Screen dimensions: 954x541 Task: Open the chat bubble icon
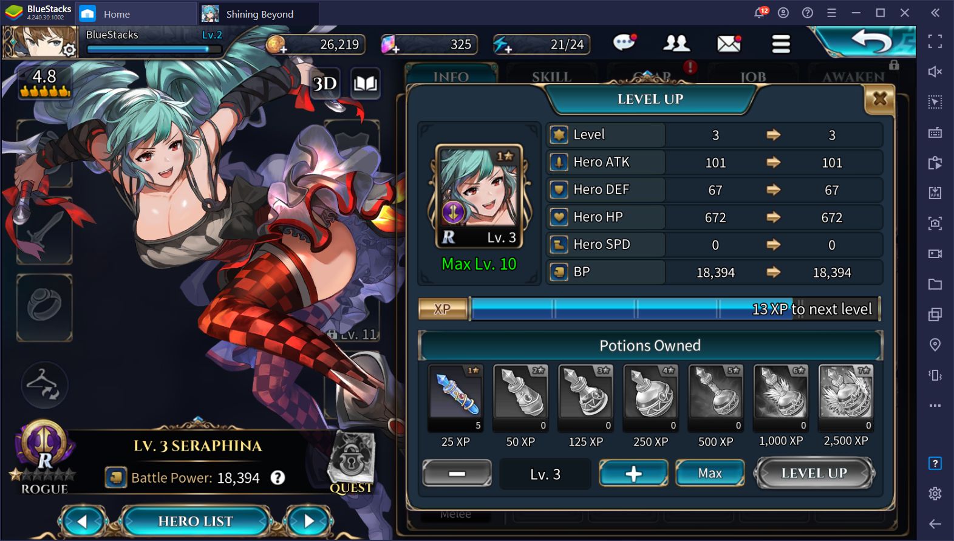(624, 43)
